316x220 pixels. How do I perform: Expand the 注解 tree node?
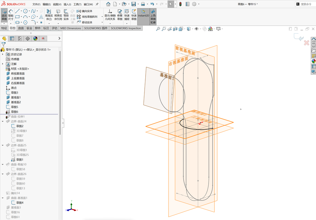(x=2, y=64)
